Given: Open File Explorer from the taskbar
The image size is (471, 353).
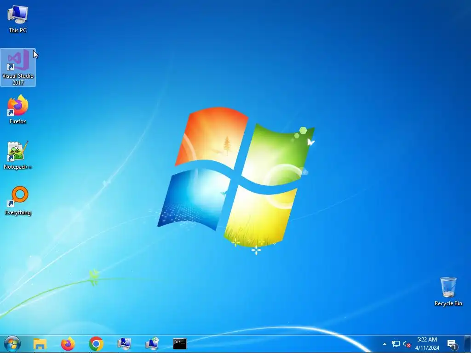Looking at the screenshot, I should (x=40, y=344).
